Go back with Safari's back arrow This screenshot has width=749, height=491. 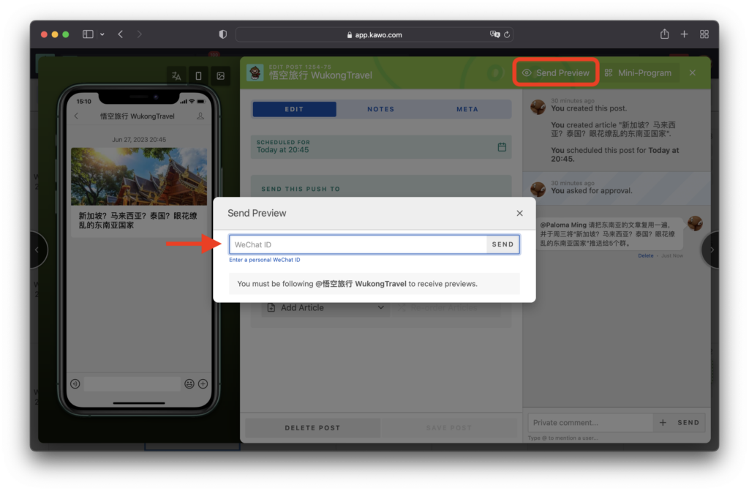(121, 34)
